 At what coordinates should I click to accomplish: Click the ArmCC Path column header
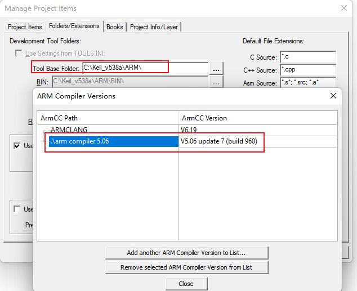pyautogui.click(x=107, y=118)
